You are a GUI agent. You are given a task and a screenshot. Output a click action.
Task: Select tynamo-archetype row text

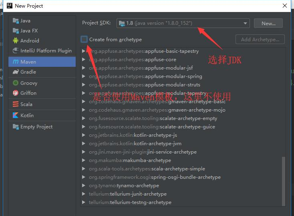point(124,186)
